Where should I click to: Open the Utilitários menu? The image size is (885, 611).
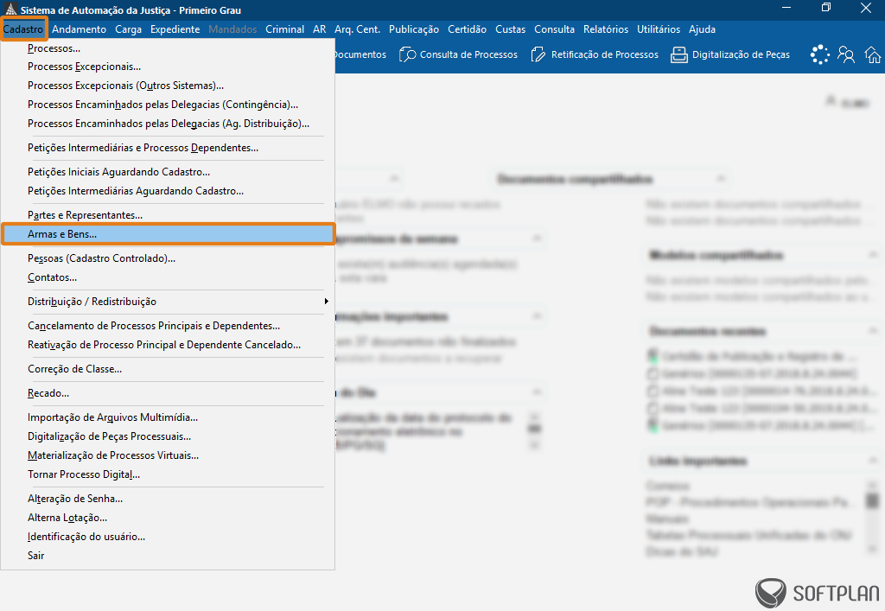pos(658,29)
